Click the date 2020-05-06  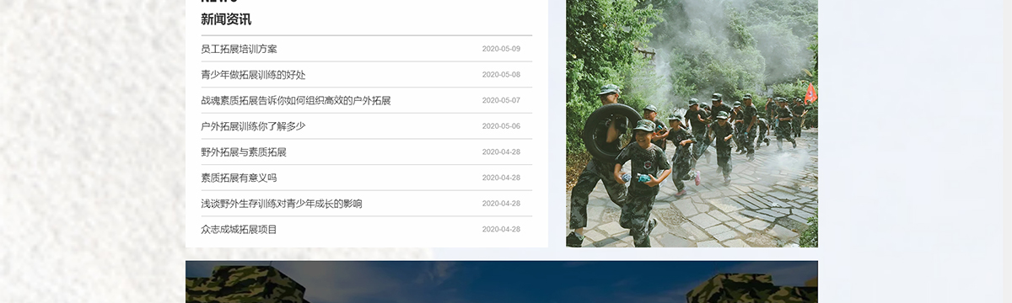click(x=501, y=126)
